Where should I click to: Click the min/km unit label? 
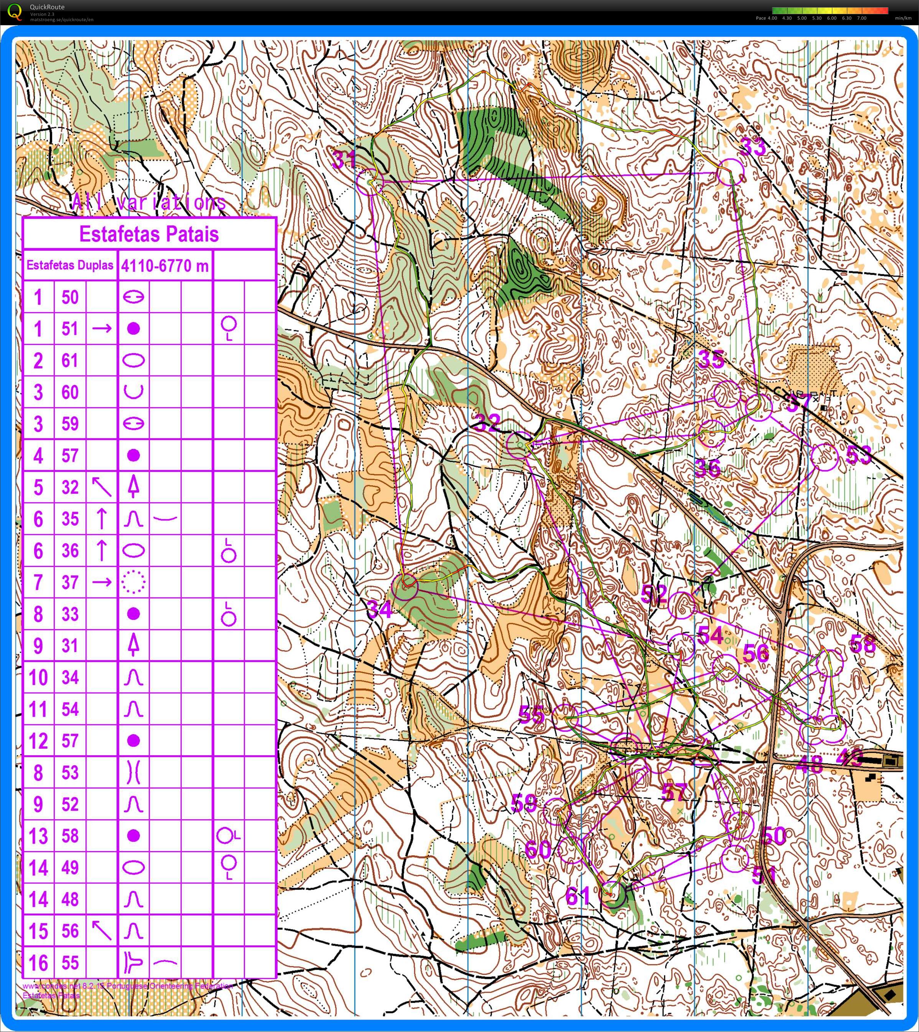(x=903, y=18)
